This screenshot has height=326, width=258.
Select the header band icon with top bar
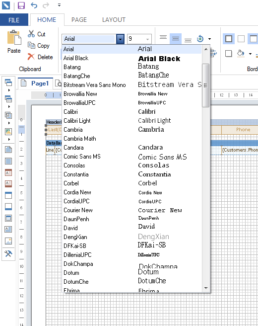[x=8, y=195]
